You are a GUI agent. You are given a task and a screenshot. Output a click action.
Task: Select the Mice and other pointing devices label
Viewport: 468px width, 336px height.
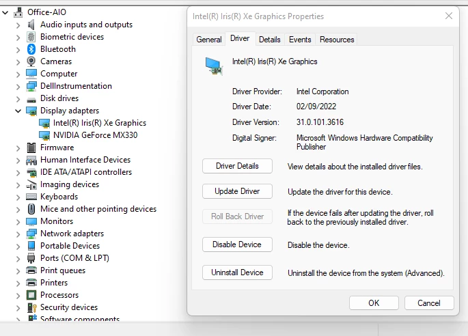click(98, 209)
